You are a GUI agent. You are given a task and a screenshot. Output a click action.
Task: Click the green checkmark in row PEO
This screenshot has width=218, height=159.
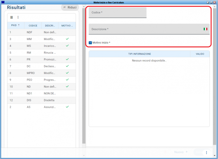click(67, 80)
